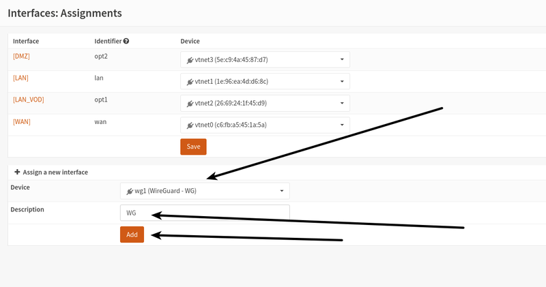This screenshot has width=546, height=287.
Task: Click the plus icon beside Assign a new interface
Action: (x=16, y=172)
